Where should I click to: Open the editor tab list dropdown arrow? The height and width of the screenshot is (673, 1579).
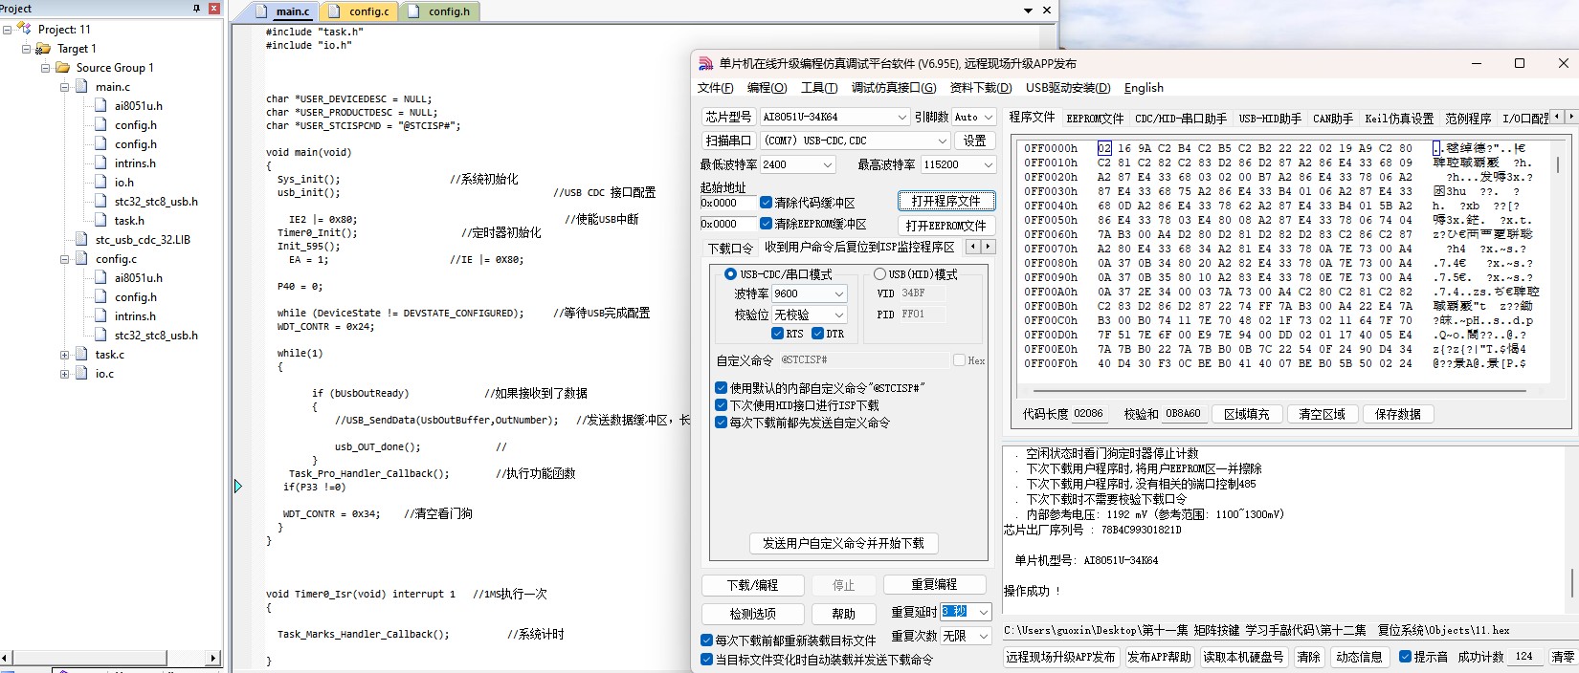(x=1029, y=11)
